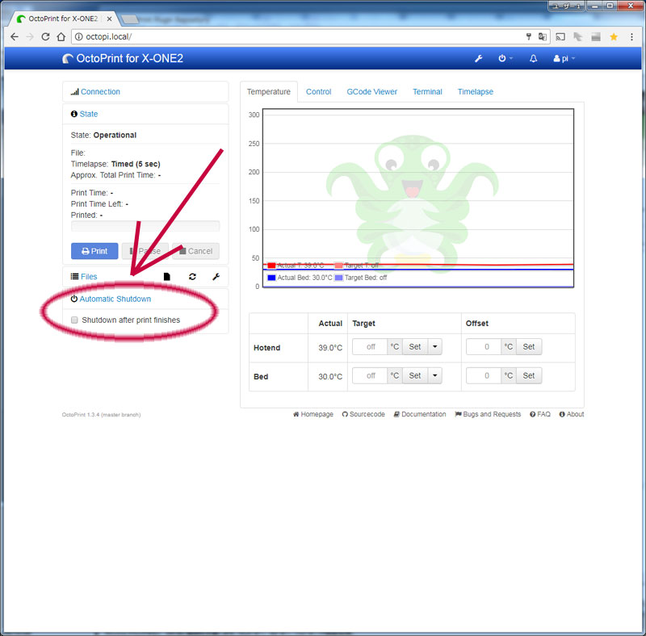Set the Hotend target temperature
Screen dimensions: 646x636
(x=415, y=347)
